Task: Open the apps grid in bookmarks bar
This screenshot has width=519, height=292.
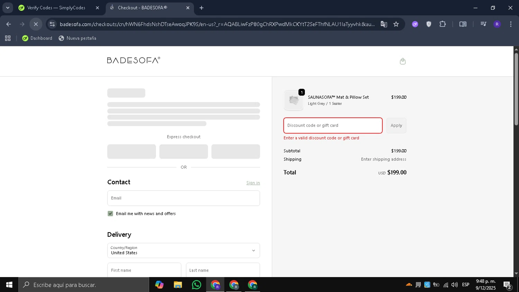Action: [x=8, y=38]
